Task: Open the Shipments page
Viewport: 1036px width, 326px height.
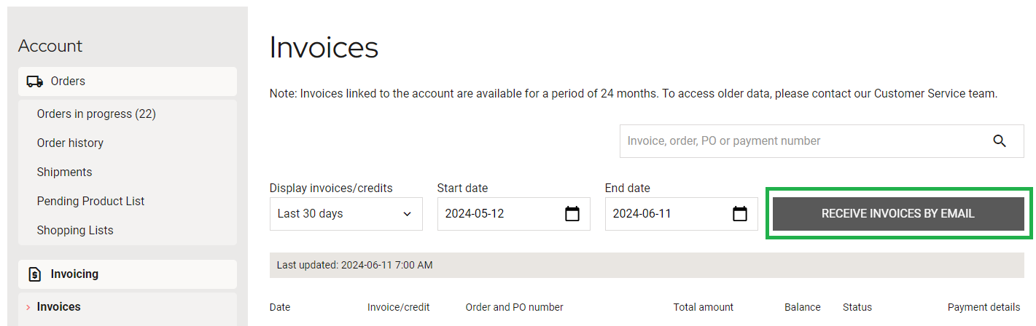Action: [x=64, y=172]
